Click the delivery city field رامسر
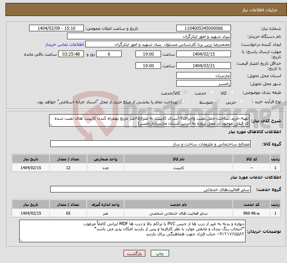The width and height of the screenshot is (287, 263). click(203, 84)
